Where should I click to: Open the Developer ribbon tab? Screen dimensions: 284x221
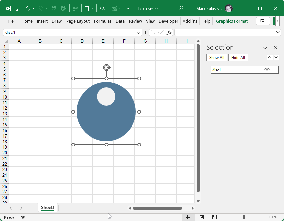[x=168, y=21]
